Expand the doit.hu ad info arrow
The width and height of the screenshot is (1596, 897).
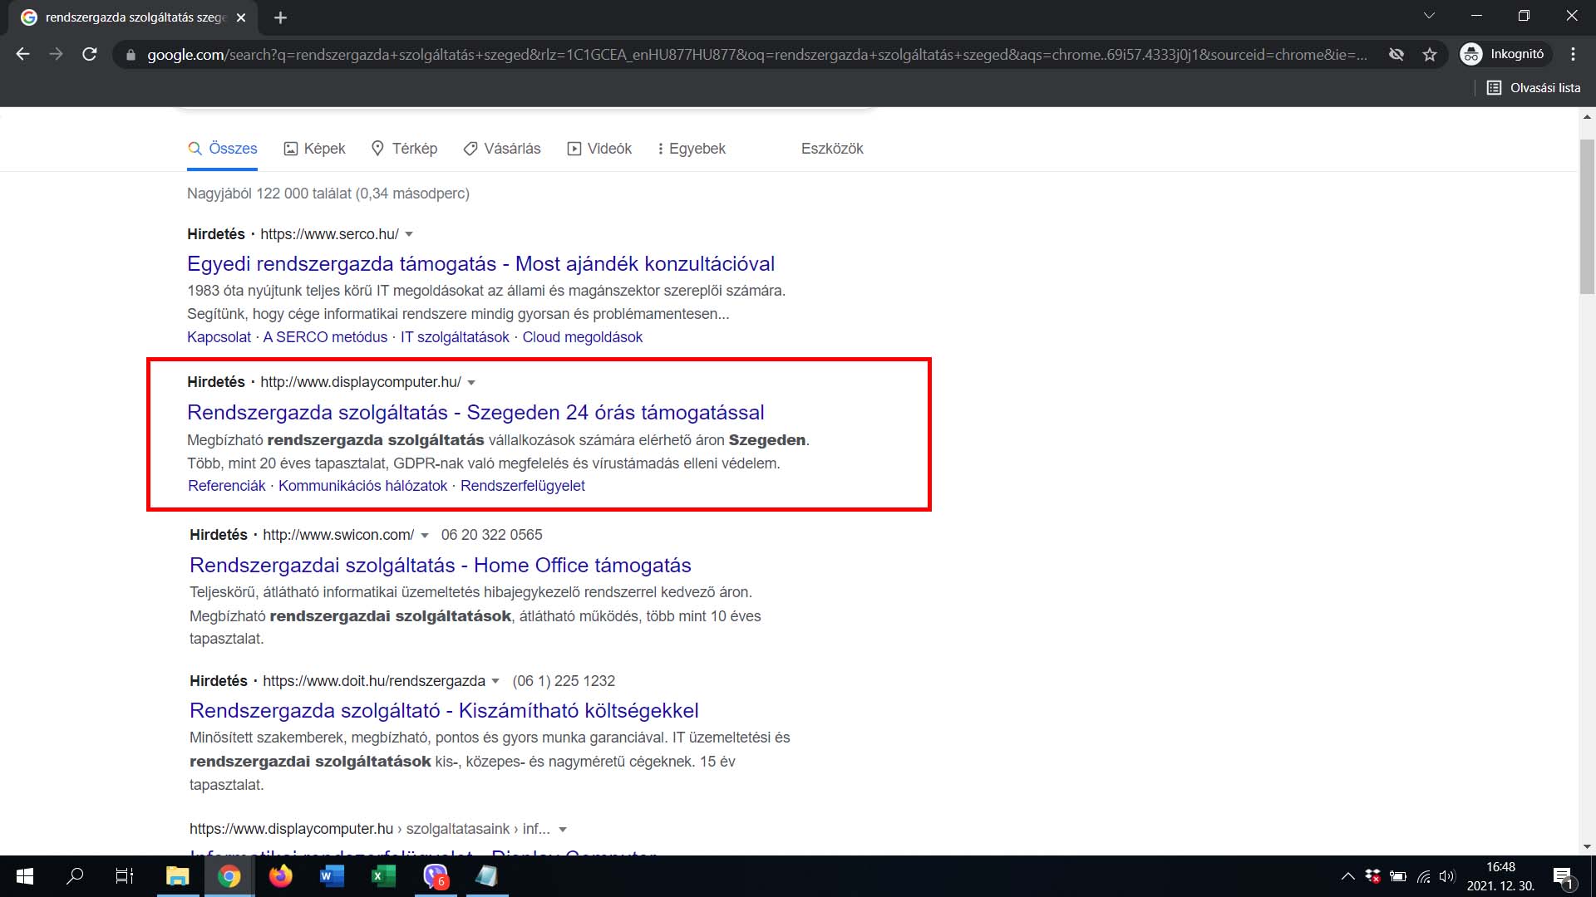[495, 682]
